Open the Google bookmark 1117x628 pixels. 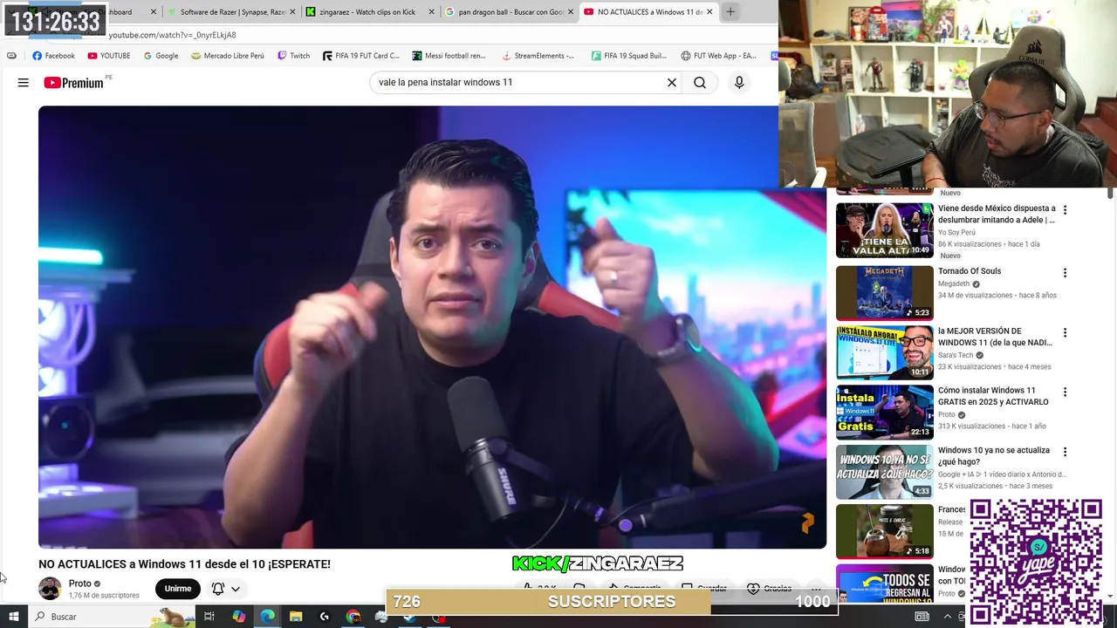pos(161,56)
